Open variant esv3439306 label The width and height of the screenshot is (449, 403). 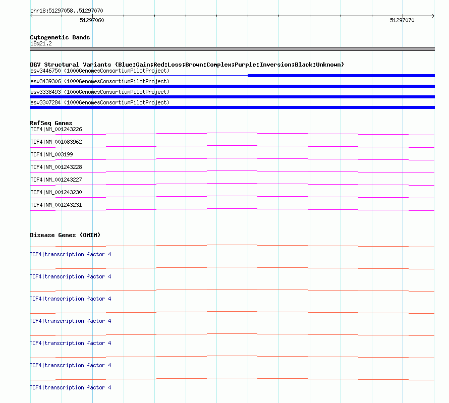coord(100,81)
